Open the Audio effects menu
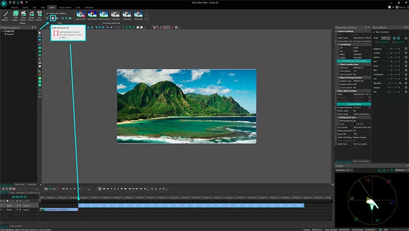The width and height of the screenshot is (409, 231). click(x=32, y=16)
